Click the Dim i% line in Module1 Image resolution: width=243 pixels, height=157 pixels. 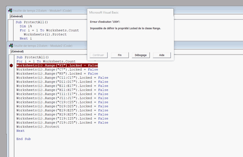[x=26, y=26]
